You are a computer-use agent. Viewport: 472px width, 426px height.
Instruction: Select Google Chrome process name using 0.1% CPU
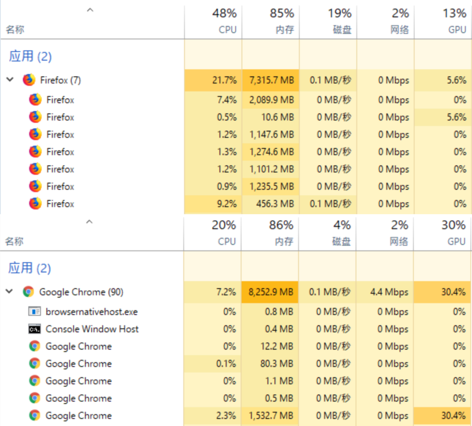(78, 364)
